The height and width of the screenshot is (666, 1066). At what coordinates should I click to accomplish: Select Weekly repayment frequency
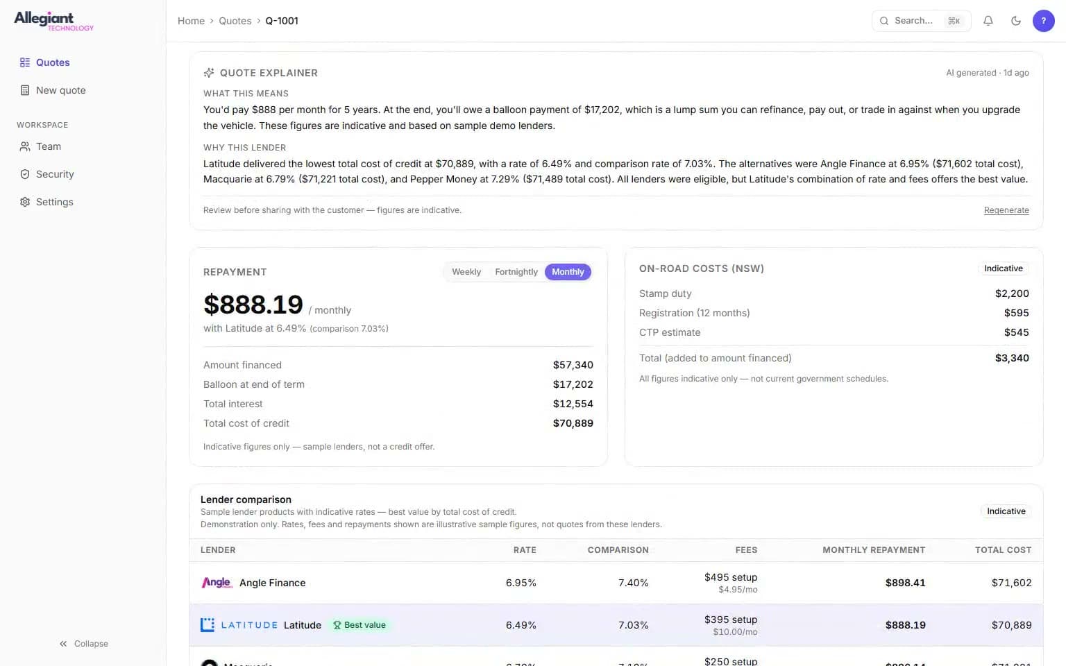(x=466, y=272)
